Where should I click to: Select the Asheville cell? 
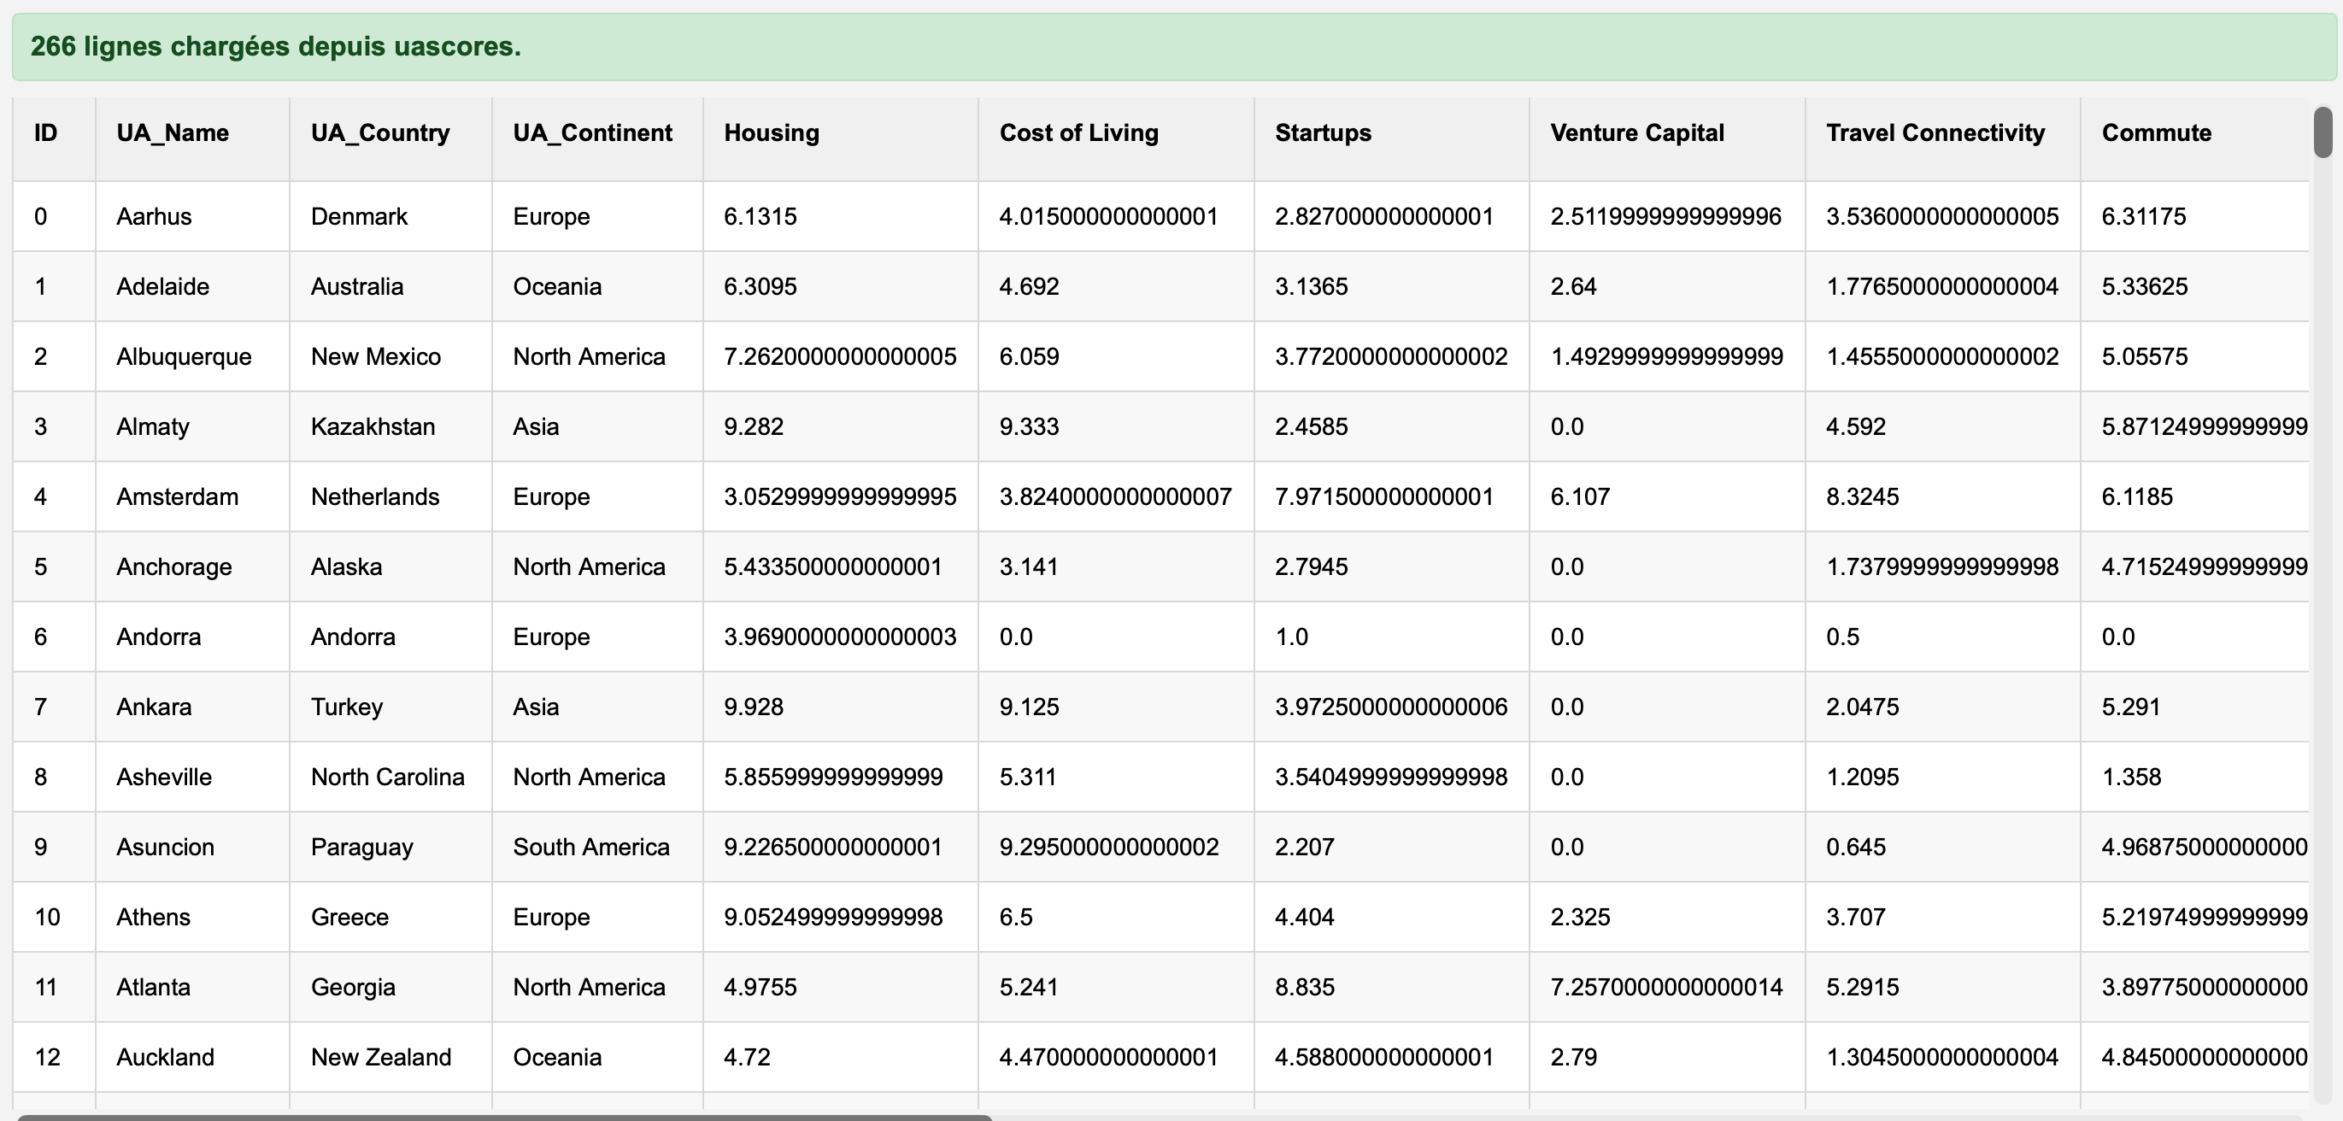(193, 777)
